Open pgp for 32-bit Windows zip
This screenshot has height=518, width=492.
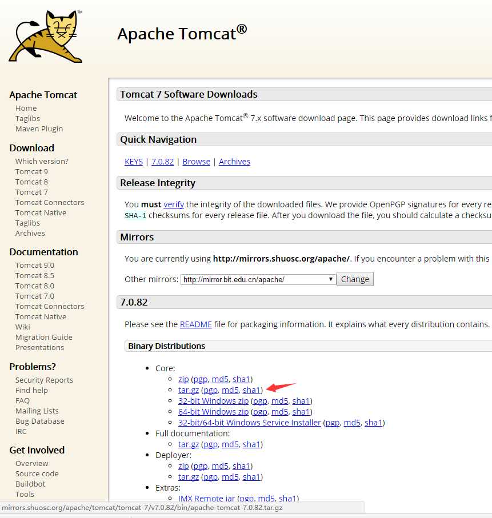[260, 401]
